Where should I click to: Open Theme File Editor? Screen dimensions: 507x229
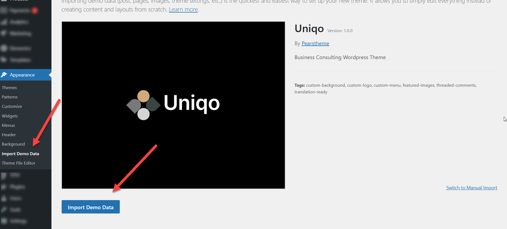(x=18, y=163)
